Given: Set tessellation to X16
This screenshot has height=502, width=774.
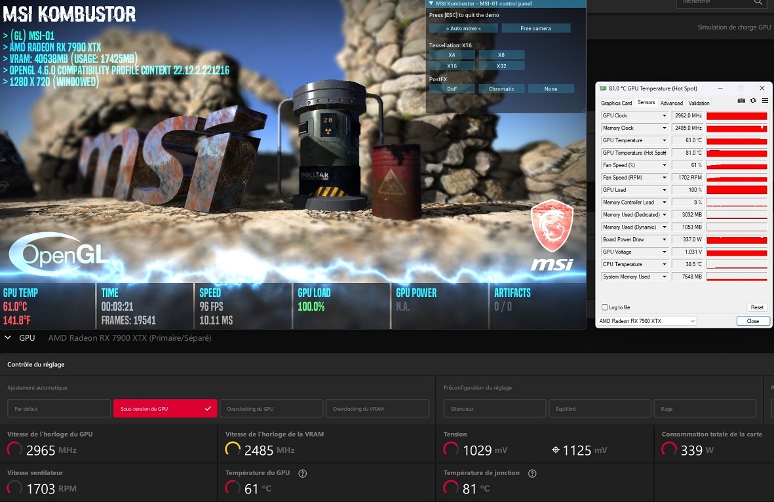Looking at the screenshot, I should pos(452,66).
